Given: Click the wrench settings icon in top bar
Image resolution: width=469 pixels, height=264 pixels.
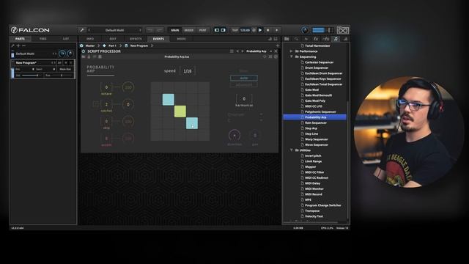Looking at the screenshot, I should [x=81, y=30].
